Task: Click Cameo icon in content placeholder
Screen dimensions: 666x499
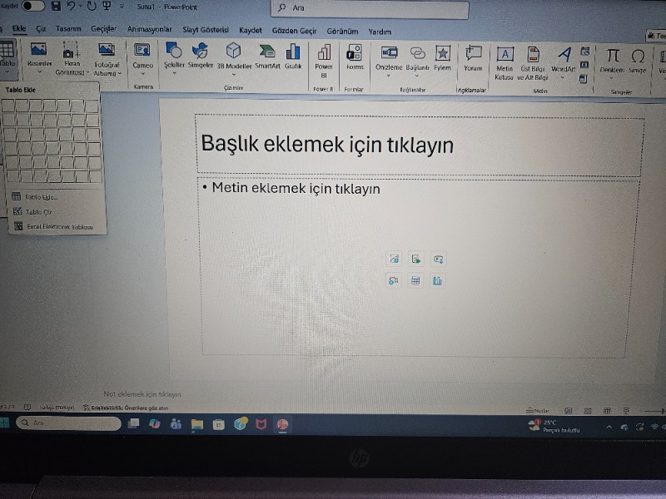Action: click(x=439, y=259)
